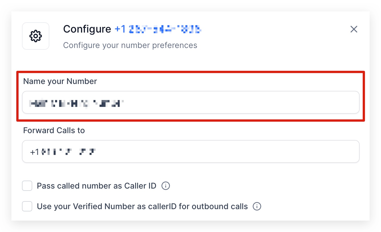Click empty right end of Forward Calls field
This screenshot has height=232, width=381.
(328, 151)
